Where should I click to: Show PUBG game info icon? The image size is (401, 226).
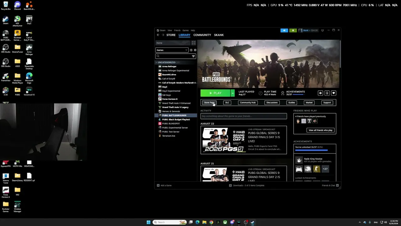point(327,93)
